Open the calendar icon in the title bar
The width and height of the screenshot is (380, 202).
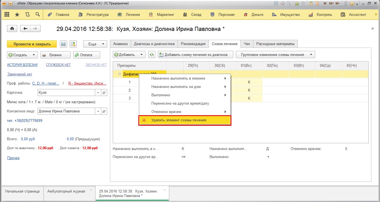(x=317, y=3)
